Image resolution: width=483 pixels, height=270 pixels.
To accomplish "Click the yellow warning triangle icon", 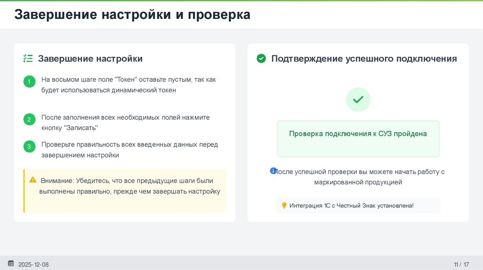I will pyautogui.click(x=33, y=180).
